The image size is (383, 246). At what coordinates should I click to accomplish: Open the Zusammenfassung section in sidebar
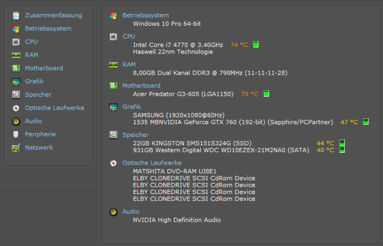point(54,15)
